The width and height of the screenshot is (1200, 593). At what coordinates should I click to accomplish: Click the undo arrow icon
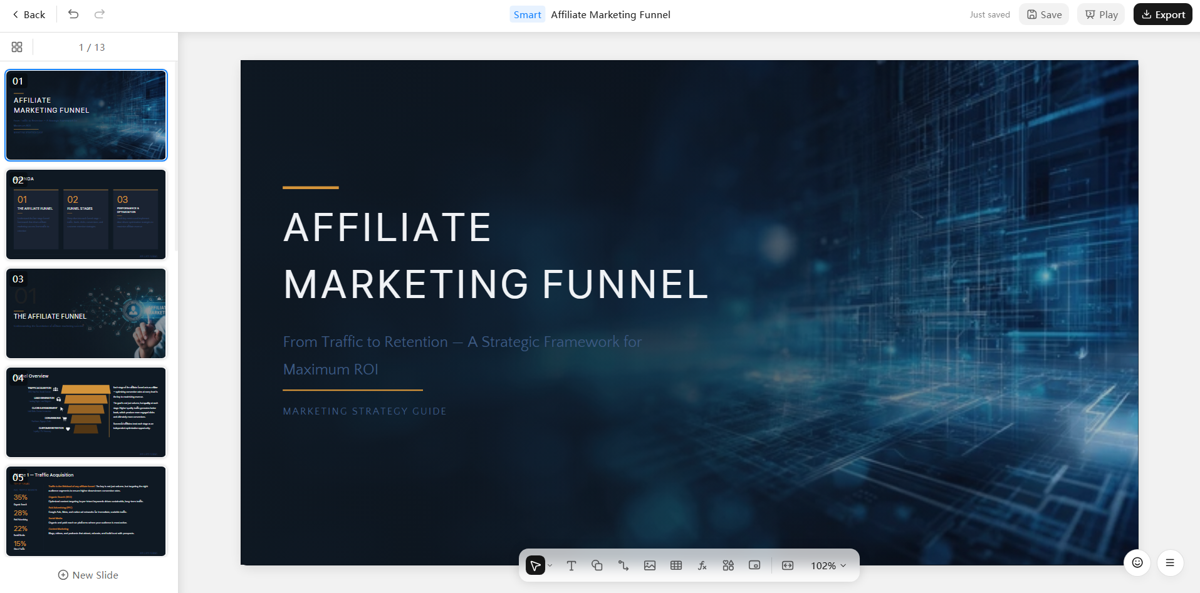(73, 14)
